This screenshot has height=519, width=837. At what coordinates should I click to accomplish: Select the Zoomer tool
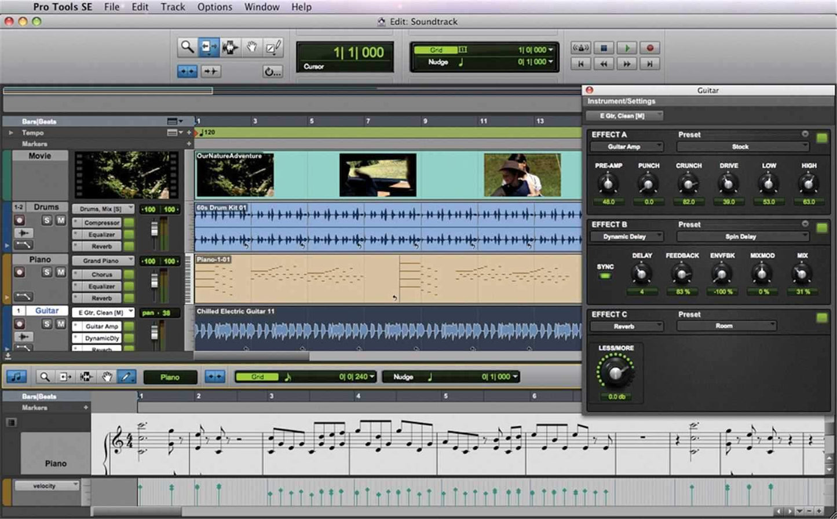[x=187, y=47]
